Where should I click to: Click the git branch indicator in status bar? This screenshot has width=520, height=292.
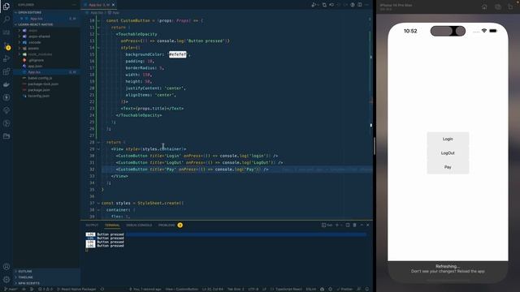coord(11,289)
